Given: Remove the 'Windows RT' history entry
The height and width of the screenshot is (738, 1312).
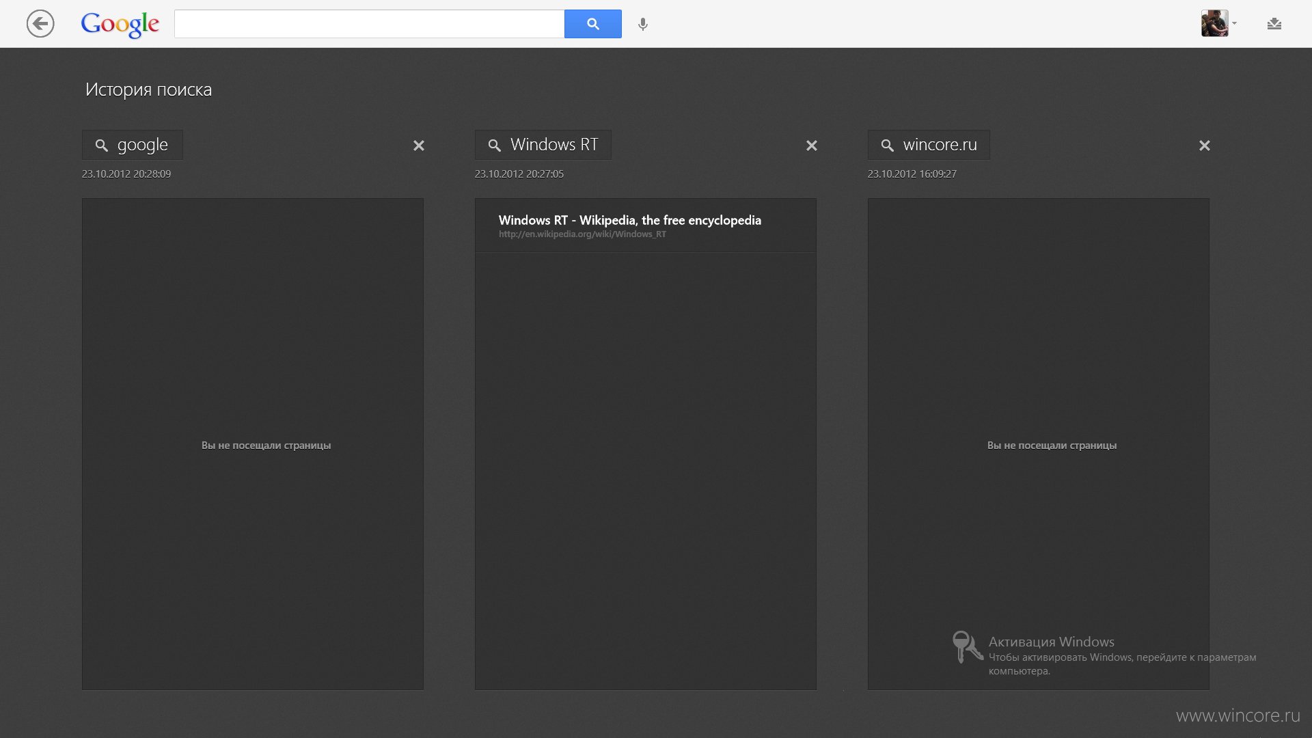Looking at the screenshot, I should [x=812, y=146].
